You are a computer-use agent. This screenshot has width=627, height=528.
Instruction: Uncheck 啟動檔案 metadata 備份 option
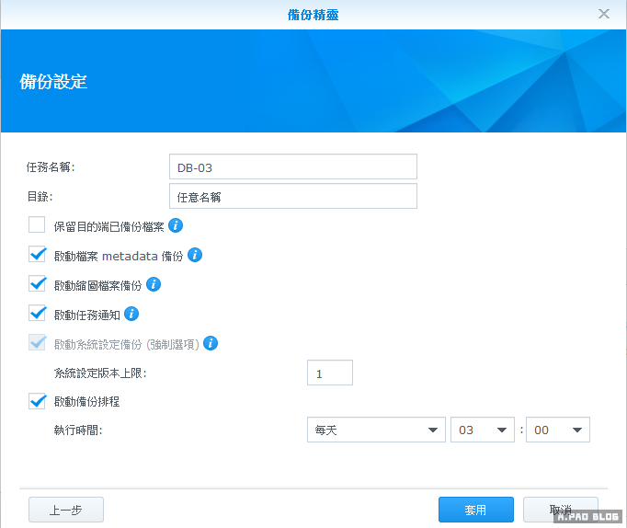(38, 255)
